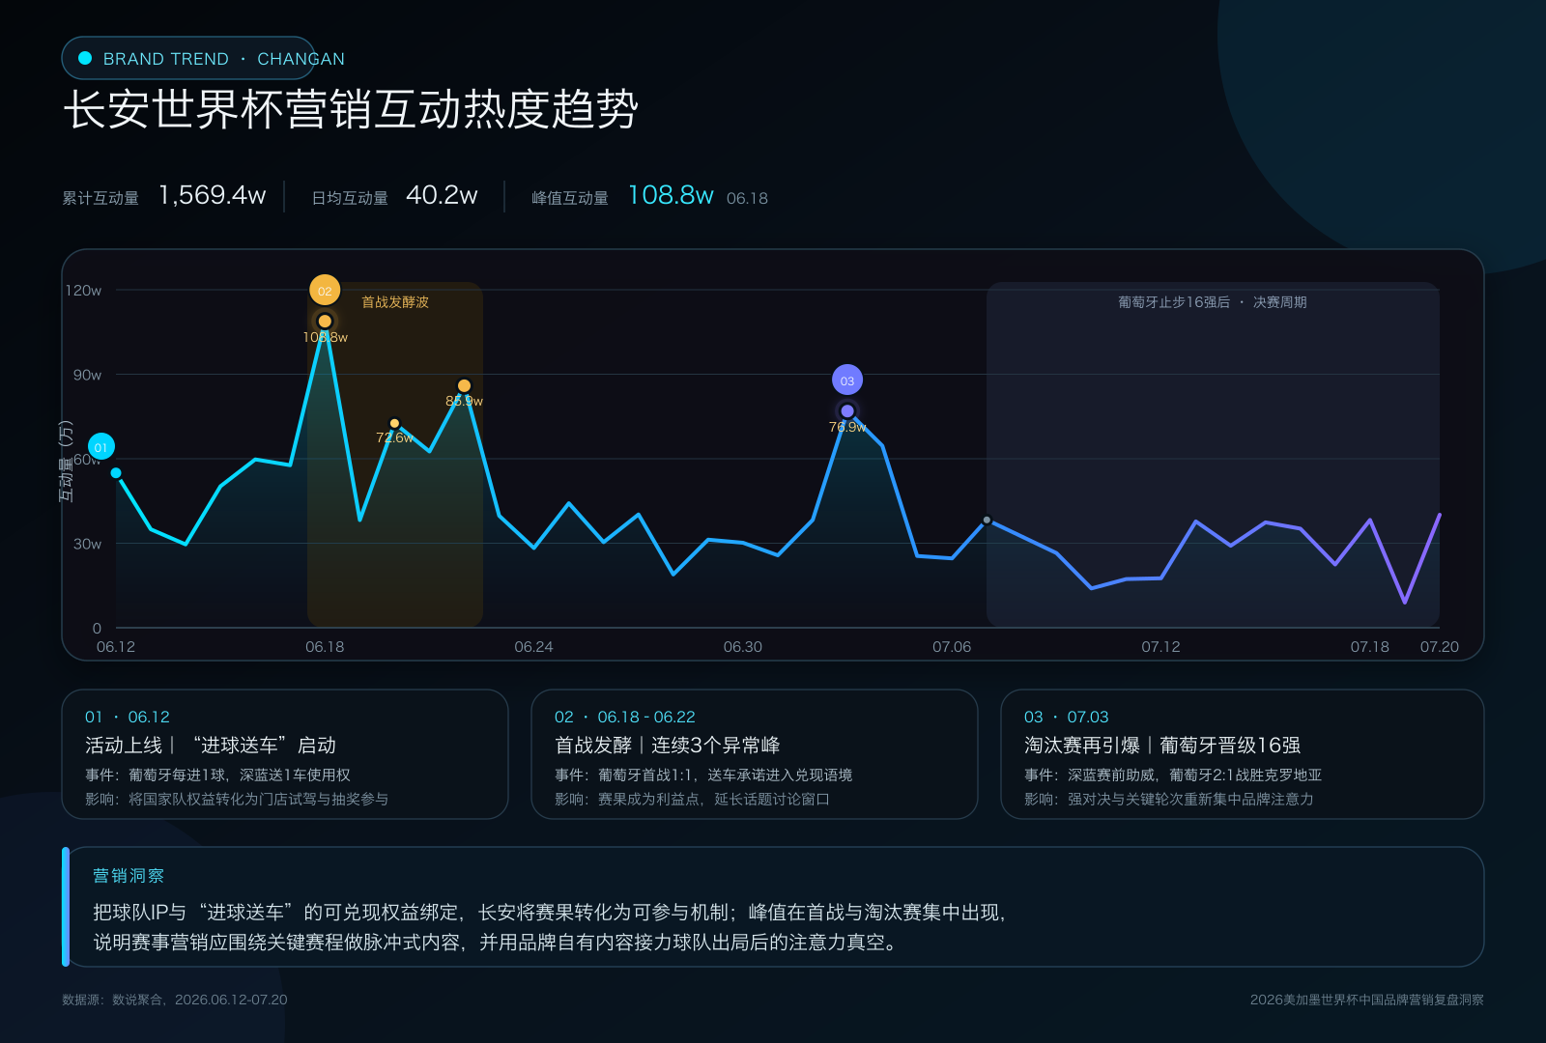Click the 营销洞察 heading
The width and height of the screenshot is (1546, 1043).
129,876
